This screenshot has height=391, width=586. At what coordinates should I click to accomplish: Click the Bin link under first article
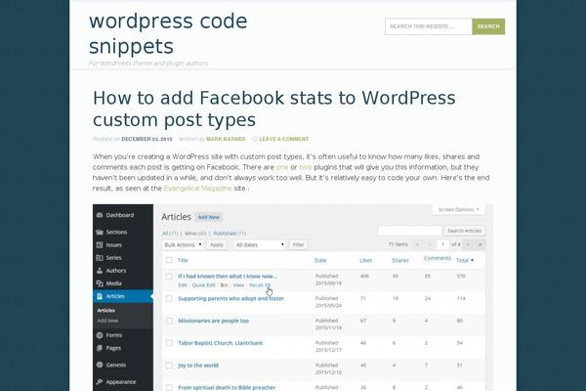click(x=224, y=285)
